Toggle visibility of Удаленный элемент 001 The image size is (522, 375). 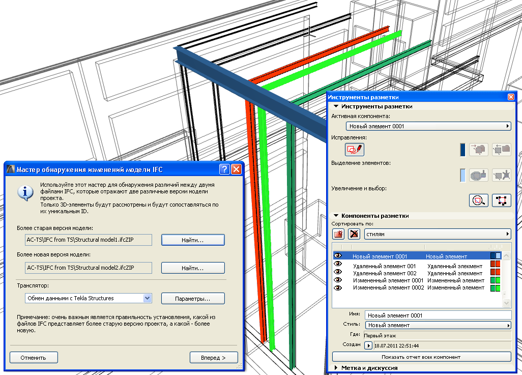338,264
